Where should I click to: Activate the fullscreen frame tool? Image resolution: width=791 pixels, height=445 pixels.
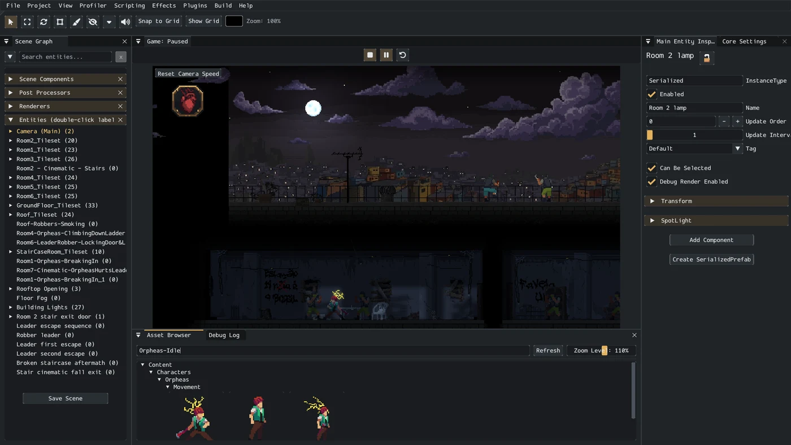pos(27,22)
